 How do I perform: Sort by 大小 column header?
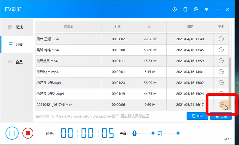click(150, 27)
